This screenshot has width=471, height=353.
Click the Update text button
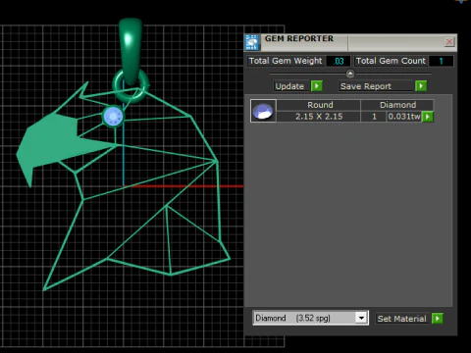(289, 86)
